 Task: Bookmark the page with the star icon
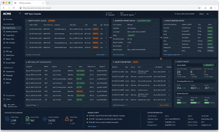tap(199, 8)
